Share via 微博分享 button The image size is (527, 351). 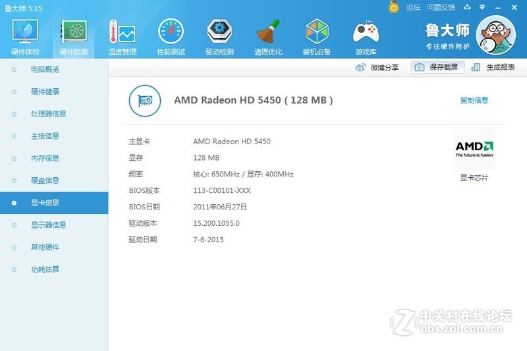coord(377,68)
